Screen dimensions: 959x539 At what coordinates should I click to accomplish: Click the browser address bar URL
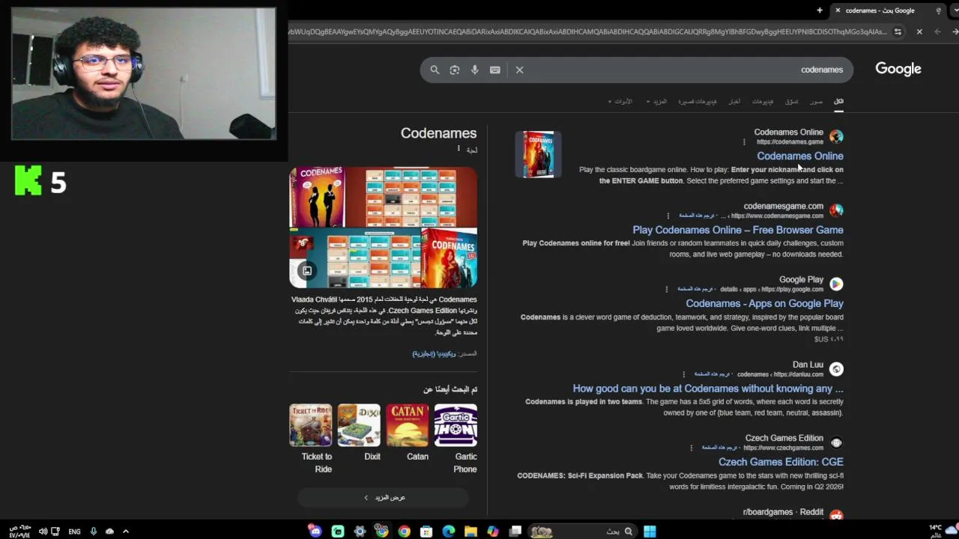tap(588, 31)
